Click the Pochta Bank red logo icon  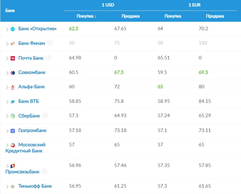coord(13,58)
